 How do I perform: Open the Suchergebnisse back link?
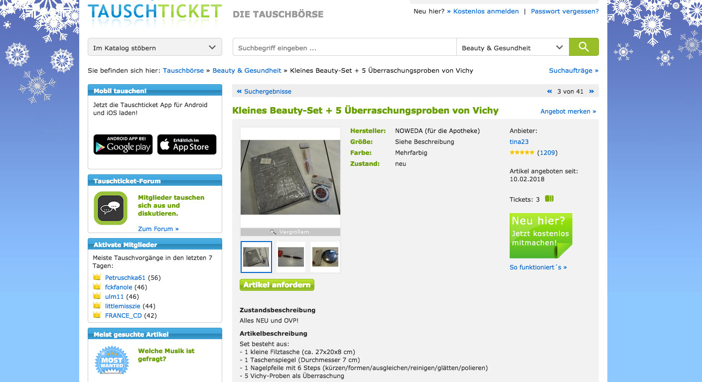pyautogui.click(x=264, y=92)
